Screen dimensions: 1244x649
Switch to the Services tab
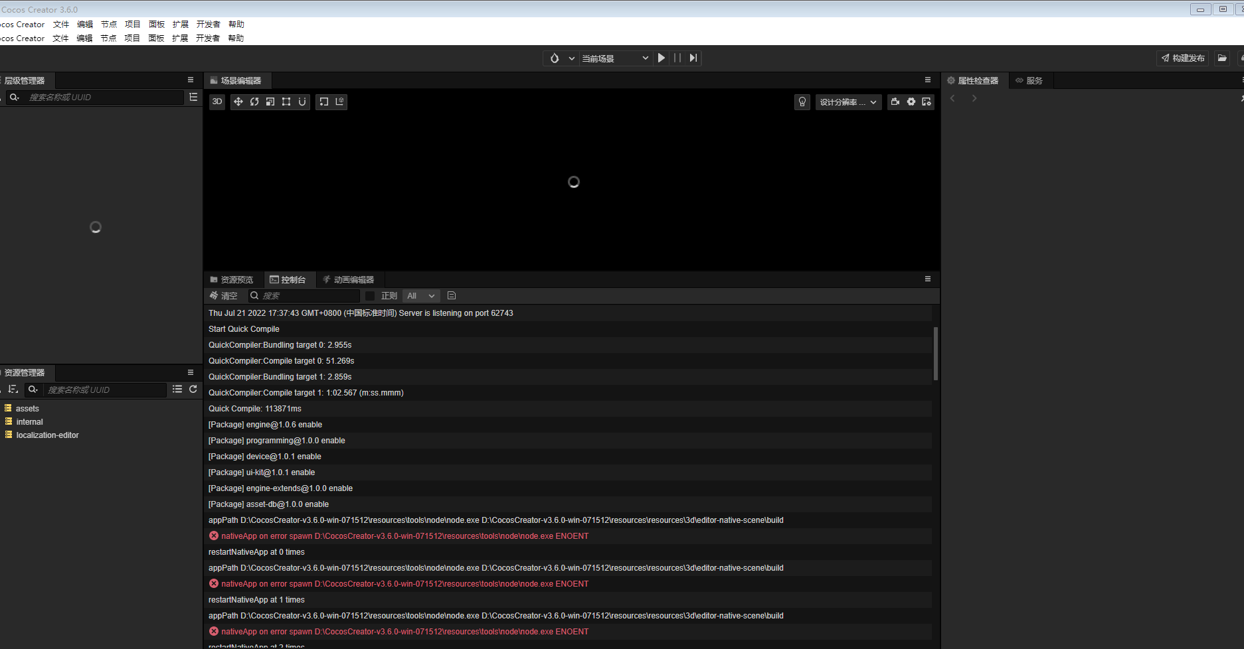pos(1029,80)
